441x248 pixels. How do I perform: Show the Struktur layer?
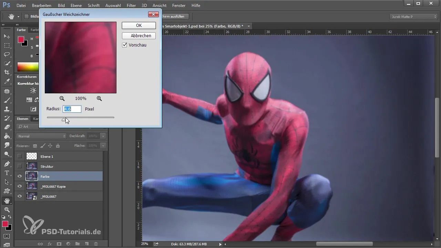pyautogui.click(x=20, y=166)
